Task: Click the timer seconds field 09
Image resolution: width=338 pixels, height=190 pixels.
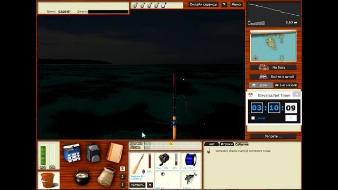Action: pos(291,108)
